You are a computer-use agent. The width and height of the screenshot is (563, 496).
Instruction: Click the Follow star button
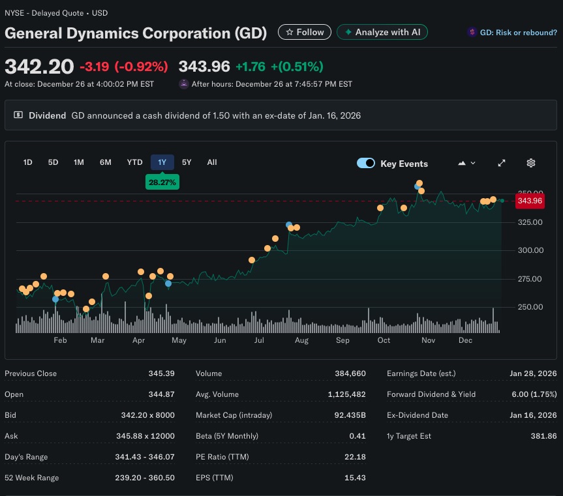click(x=305, y=32)
